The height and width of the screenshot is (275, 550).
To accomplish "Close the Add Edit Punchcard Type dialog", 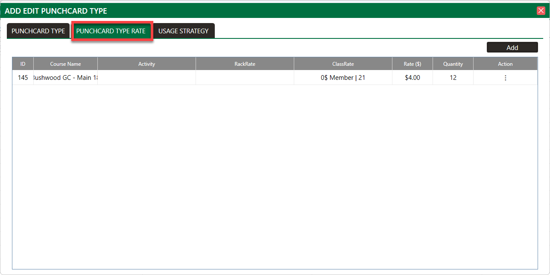I will click(x=541, y=11).
